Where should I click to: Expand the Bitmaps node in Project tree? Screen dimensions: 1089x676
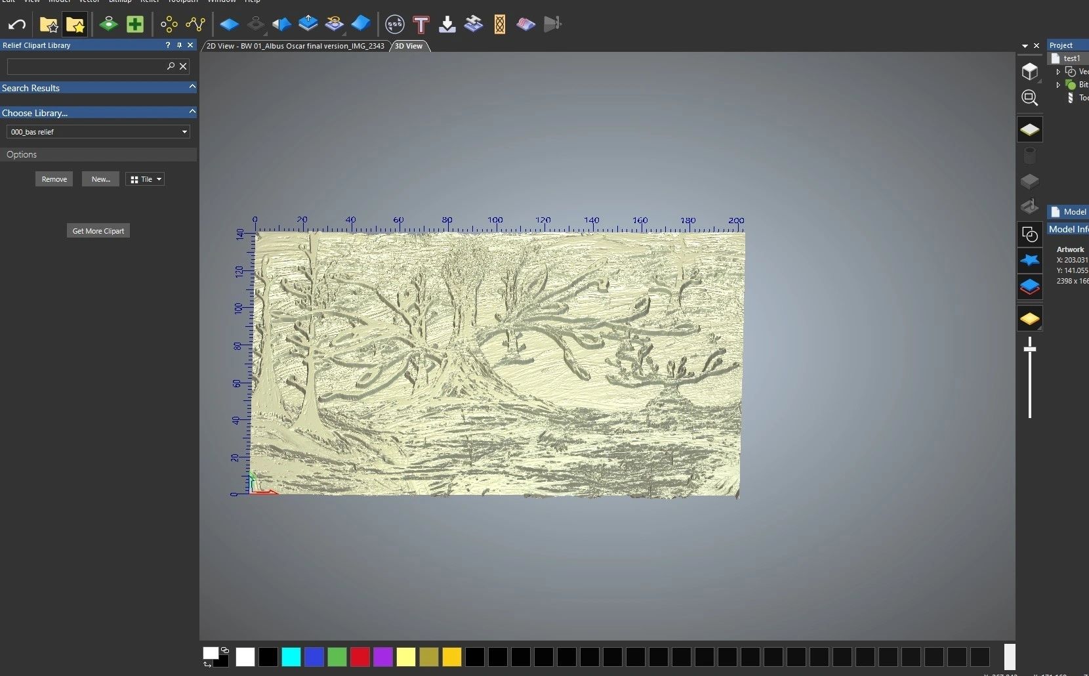pos(1058,85)
